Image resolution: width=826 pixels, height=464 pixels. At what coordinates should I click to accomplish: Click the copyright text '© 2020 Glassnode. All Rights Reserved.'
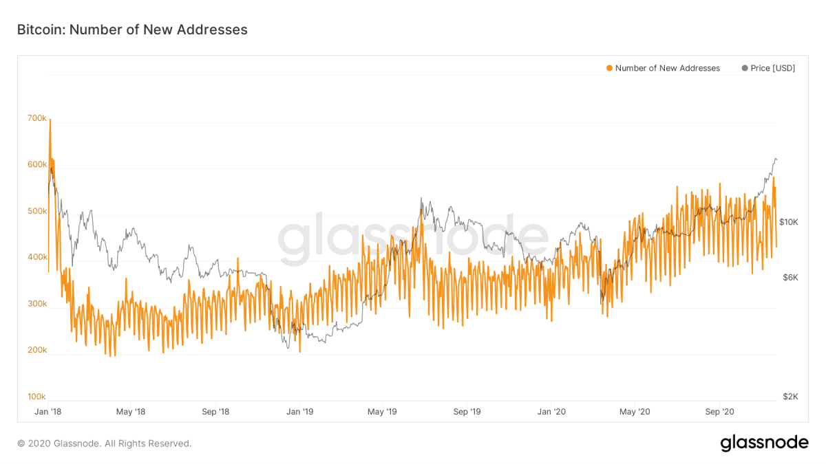[x=104, y=443]
